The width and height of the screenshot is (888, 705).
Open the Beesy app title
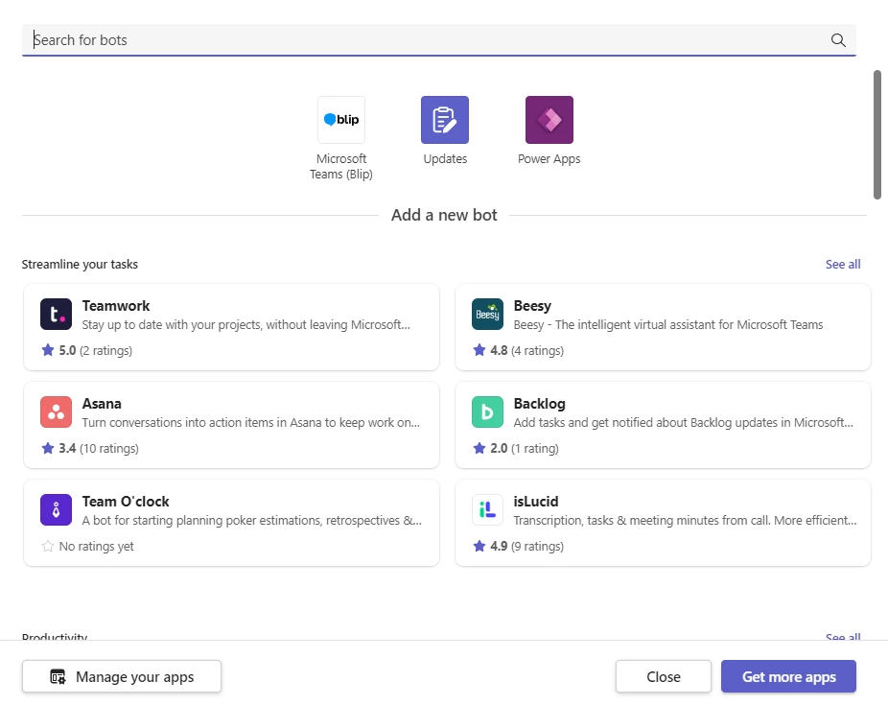click(532, 306)
